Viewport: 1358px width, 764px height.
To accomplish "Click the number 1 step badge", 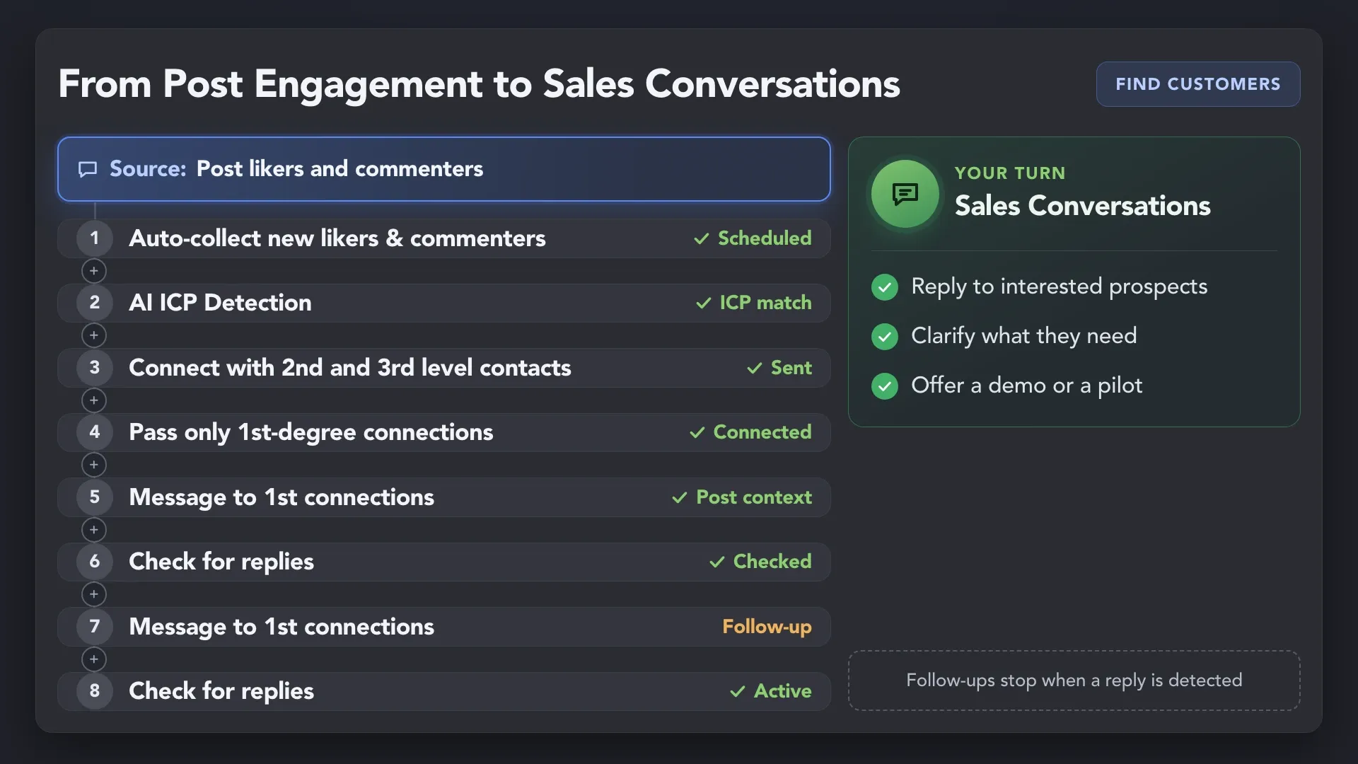I will point(95,238).
